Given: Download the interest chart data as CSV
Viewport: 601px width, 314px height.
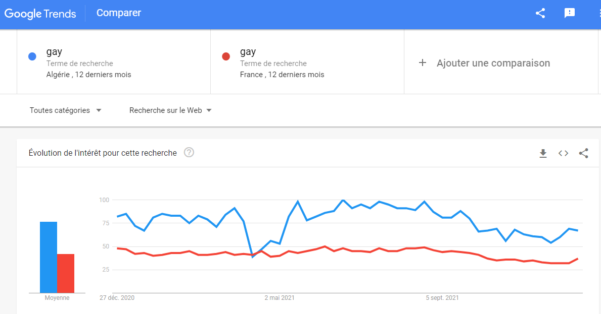Looking at the screenshot, I should [543, 154].
